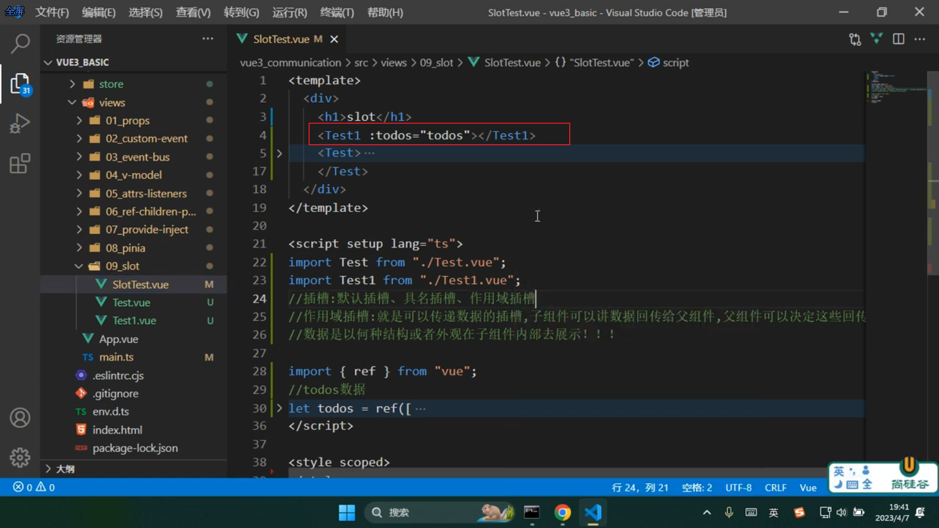Click the Vue split editors icon
Image resolution: width=939 pixels, height=528 pixels.
click(876, 39)
